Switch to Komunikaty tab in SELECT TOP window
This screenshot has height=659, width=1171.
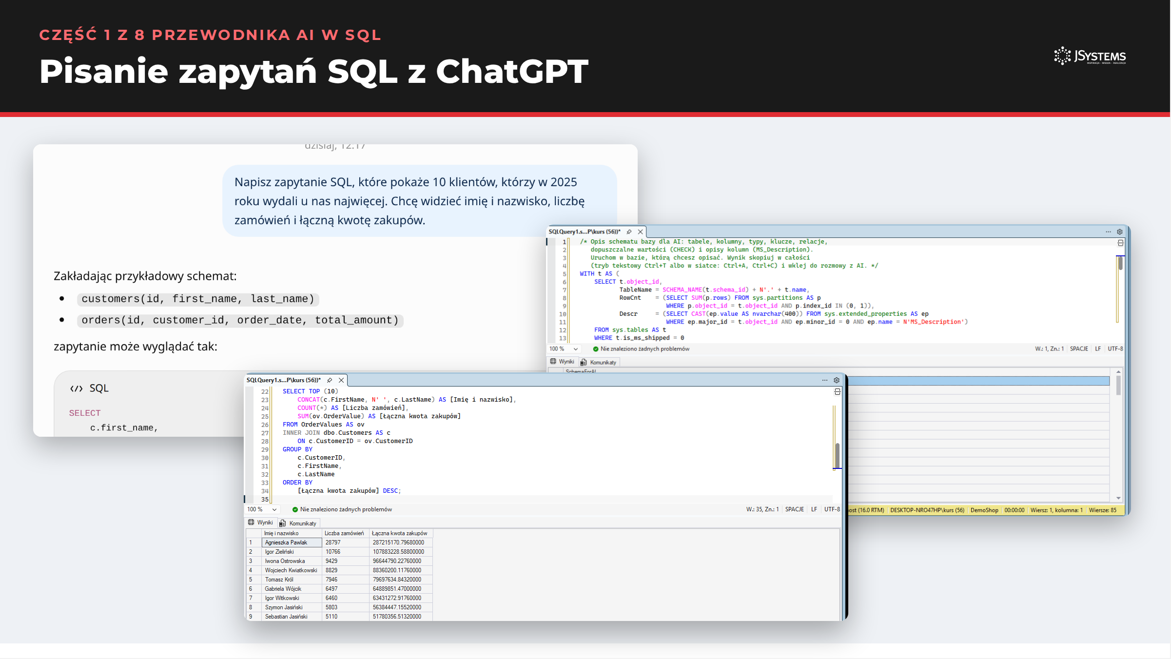[x=298, y=523]
